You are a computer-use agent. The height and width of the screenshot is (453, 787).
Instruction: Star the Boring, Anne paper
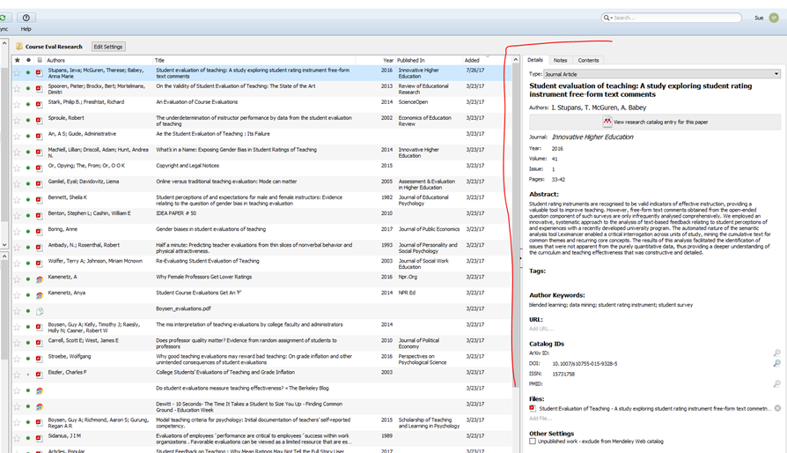point(17,232)
